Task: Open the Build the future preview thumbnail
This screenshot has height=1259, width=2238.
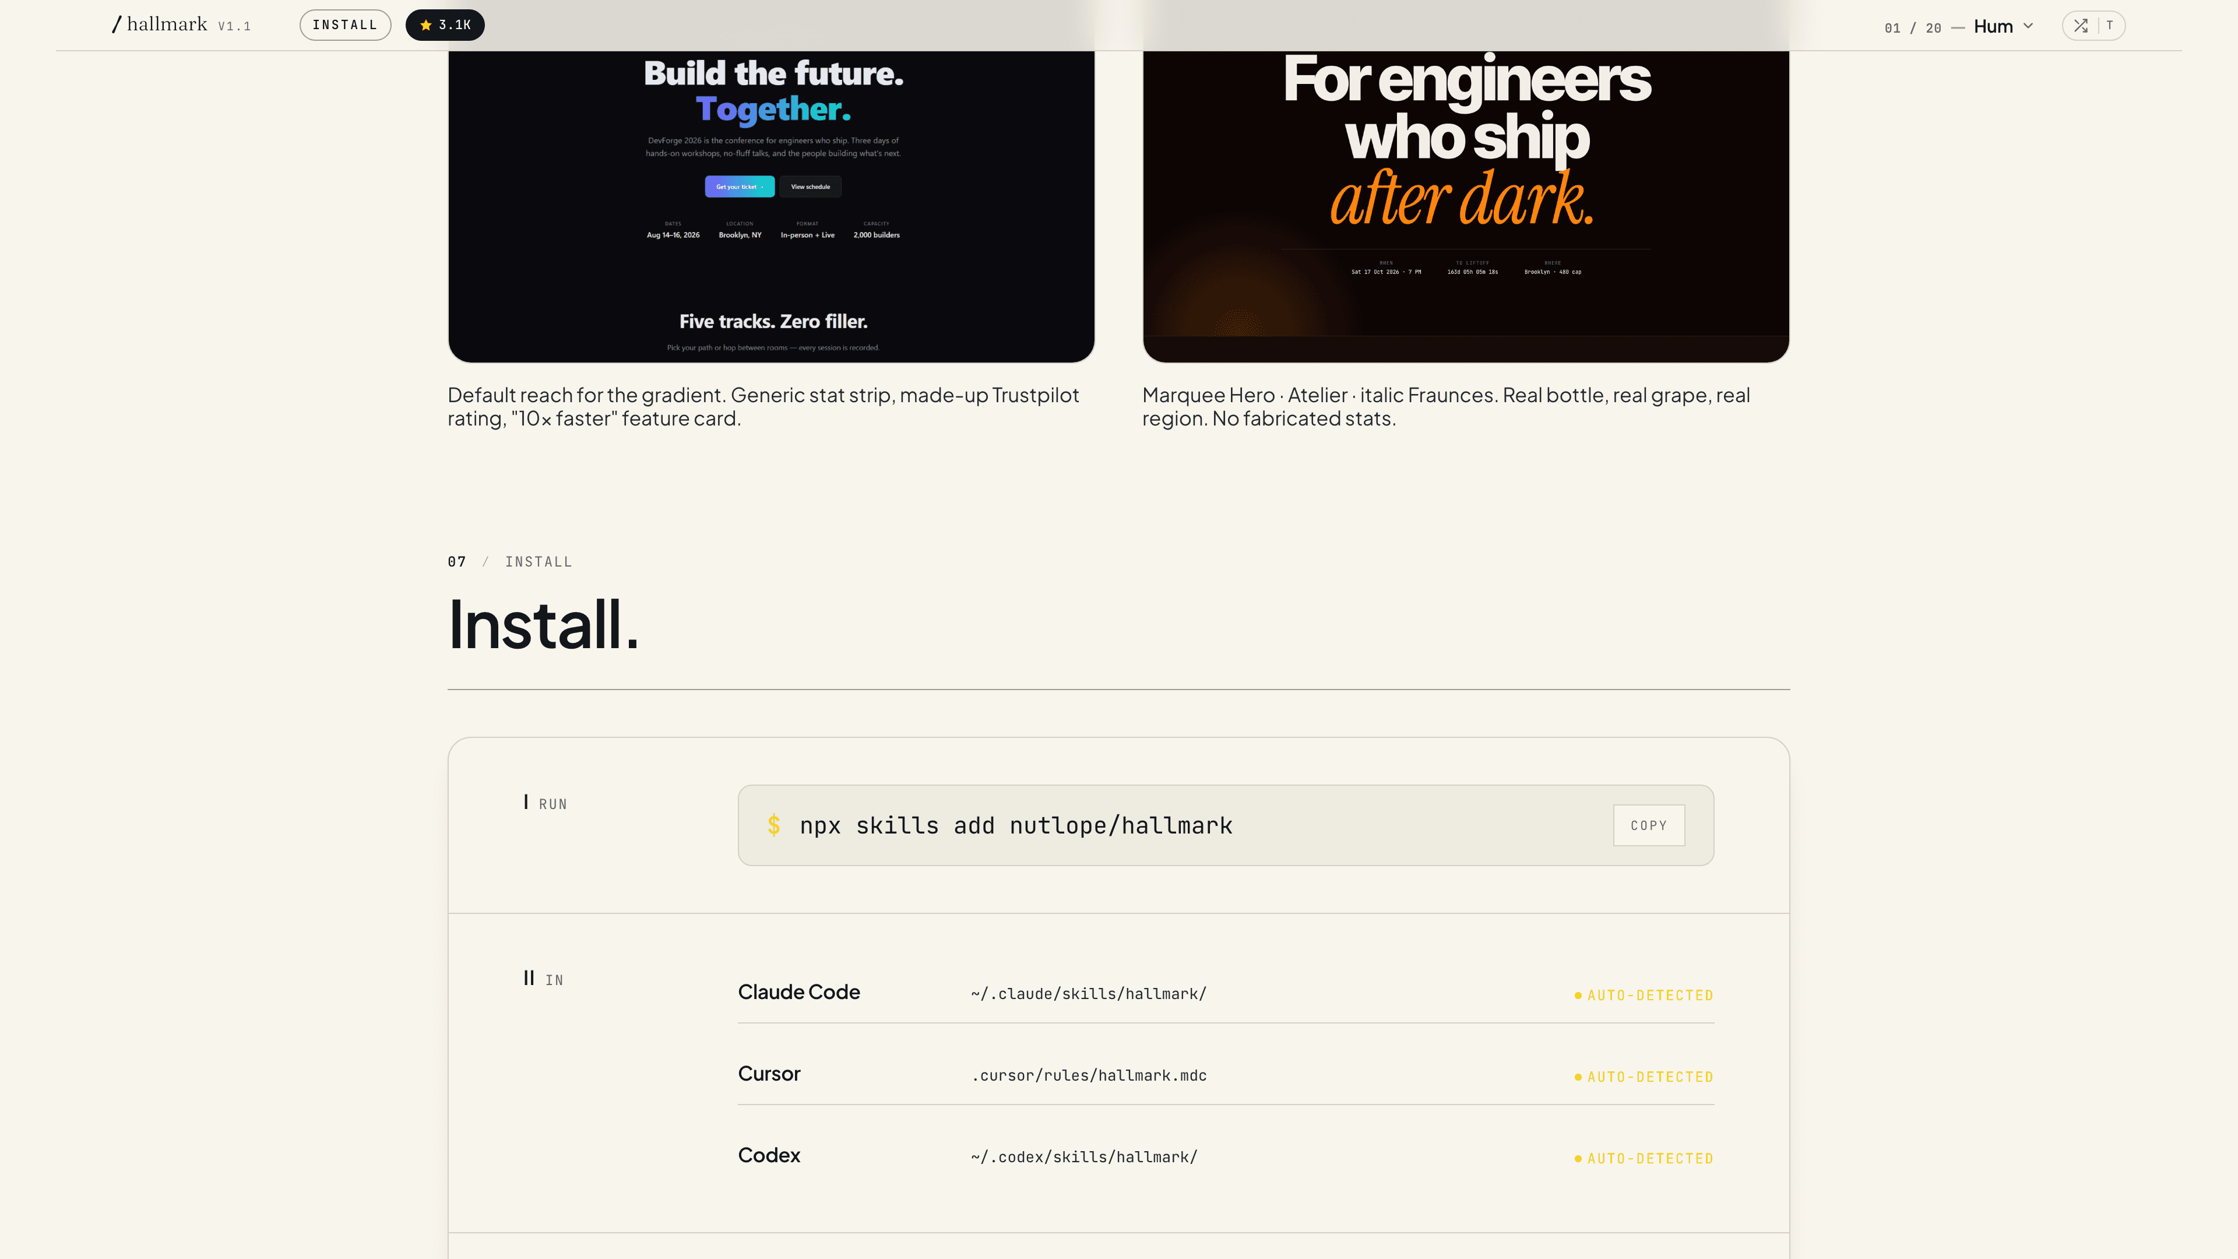Action: [x=772, y=206]
